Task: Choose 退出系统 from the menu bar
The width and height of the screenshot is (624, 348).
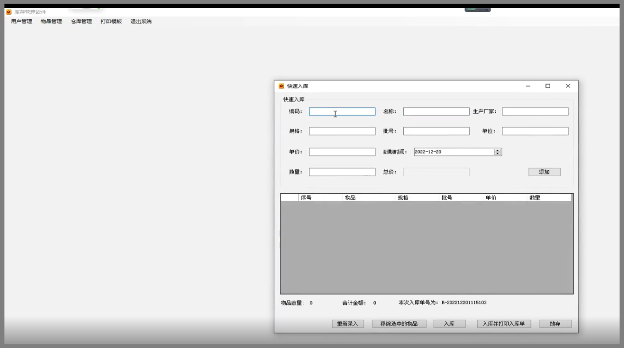Action: click(141, 22)
